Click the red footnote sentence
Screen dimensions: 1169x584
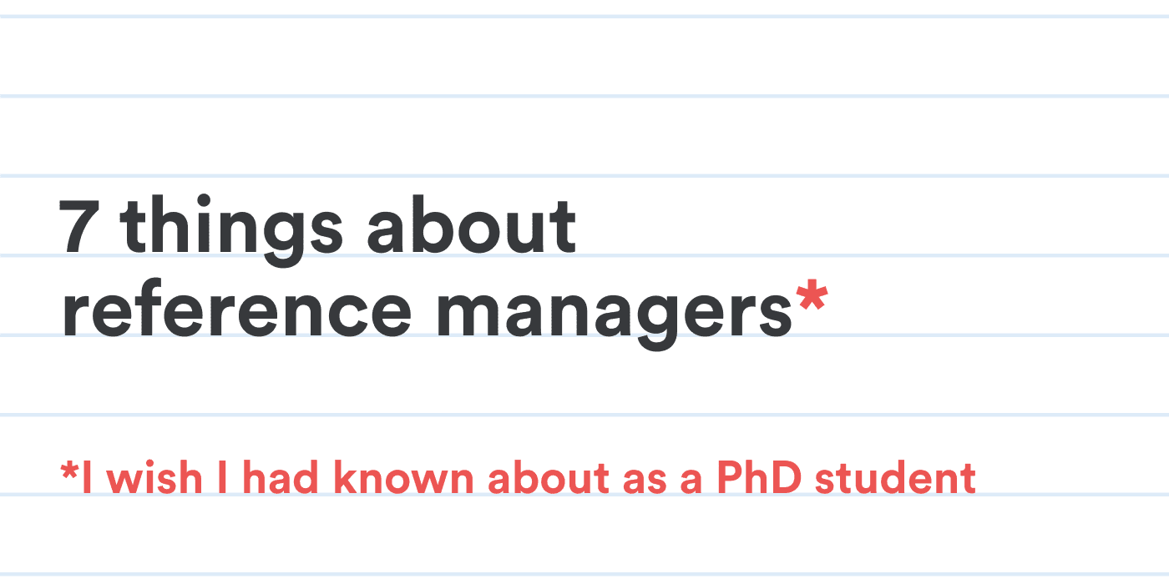[518, 479]
